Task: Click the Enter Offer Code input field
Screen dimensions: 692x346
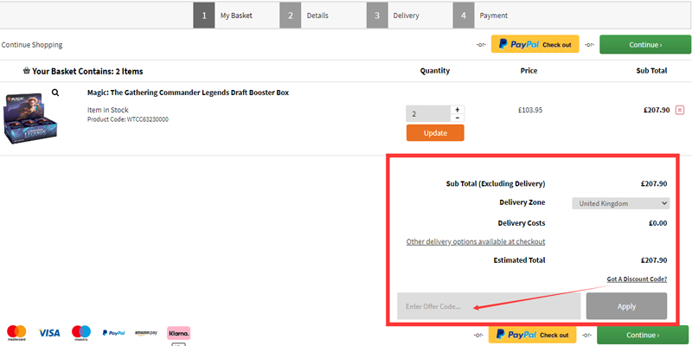Action: point(489,306)
